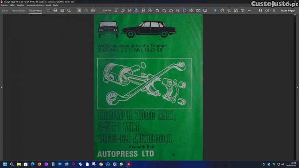The image size is (299, 168).
Task: Switch to the Ferramentas tab
Action: (x=18, y=10)
